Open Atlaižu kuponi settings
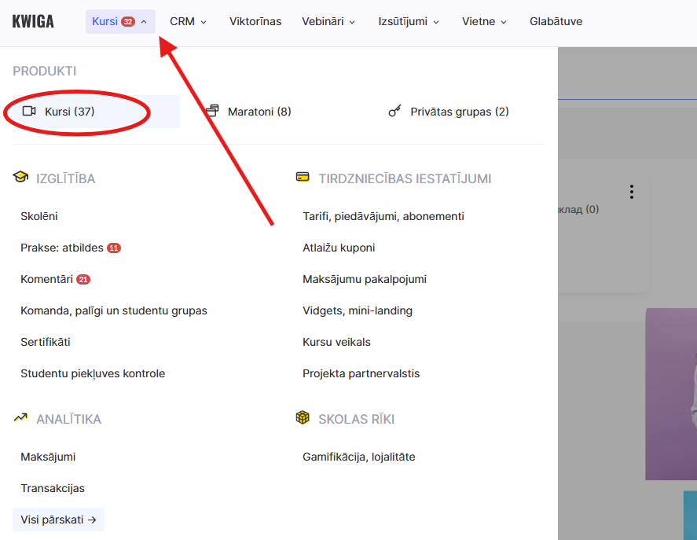This screenshot has height=540, width=697. tap(339, 248)
